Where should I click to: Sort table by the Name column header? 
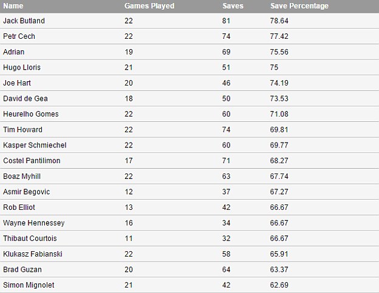coord(13,6)
